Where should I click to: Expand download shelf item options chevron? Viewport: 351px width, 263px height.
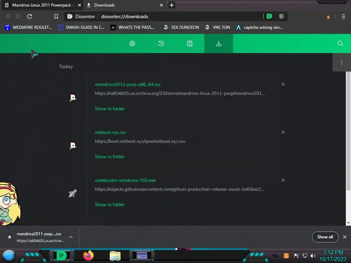click(71, 237)
